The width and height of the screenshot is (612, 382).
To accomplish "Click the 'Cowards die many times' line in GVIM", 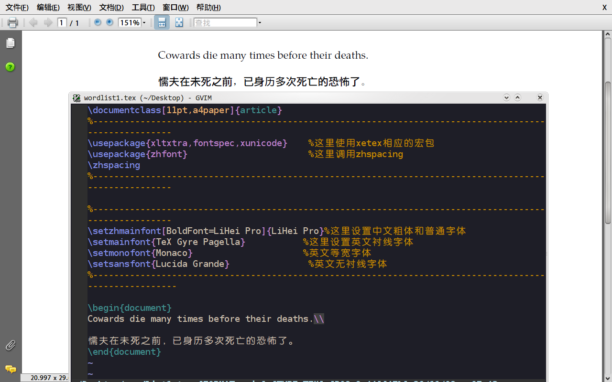I will coord(206,319).
